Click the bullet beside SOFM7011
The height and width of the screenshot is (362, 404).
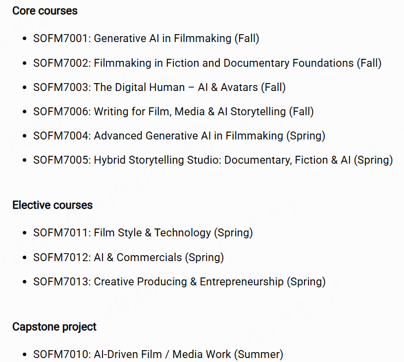click(25, 233)
